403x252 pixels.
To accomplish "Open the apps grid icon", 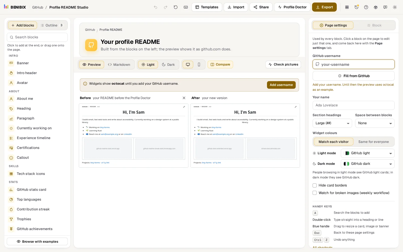I will [347, 7].
